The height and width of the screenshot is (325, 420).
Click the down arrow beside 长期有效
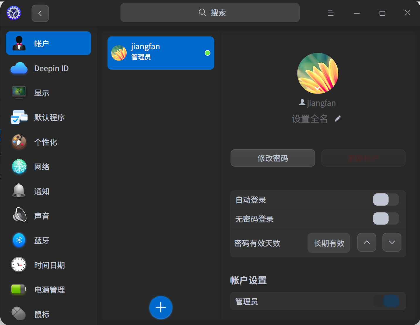[x=392, y=242]
